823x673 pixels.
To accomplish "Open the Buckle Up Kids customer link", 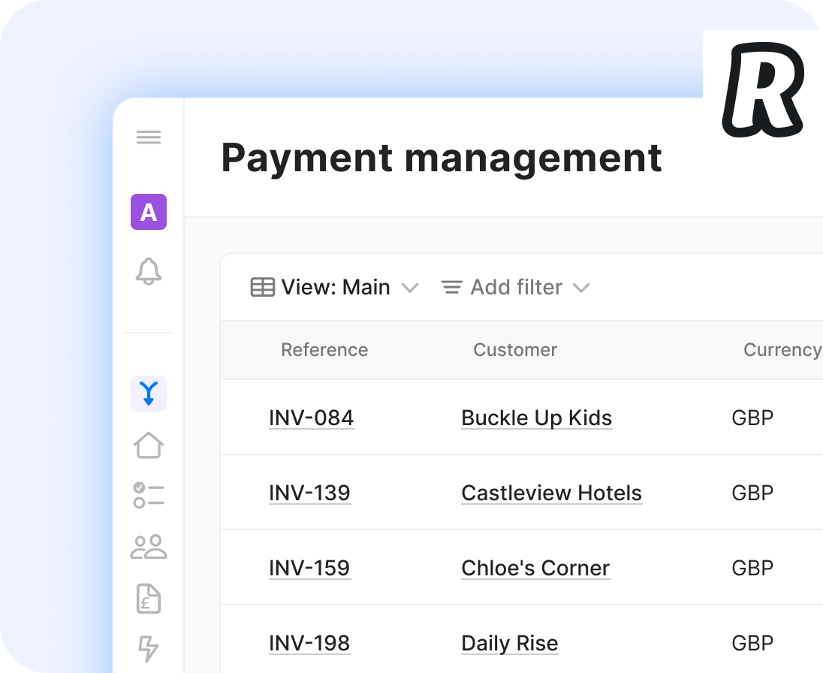I will [x=536, y=418].
